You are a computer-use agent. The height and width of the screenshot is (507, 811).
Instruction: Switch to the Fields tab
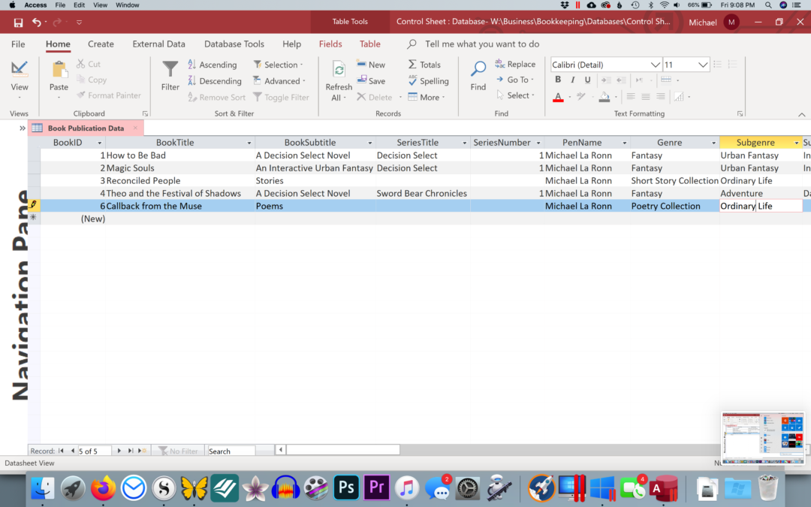coord(330,44)
